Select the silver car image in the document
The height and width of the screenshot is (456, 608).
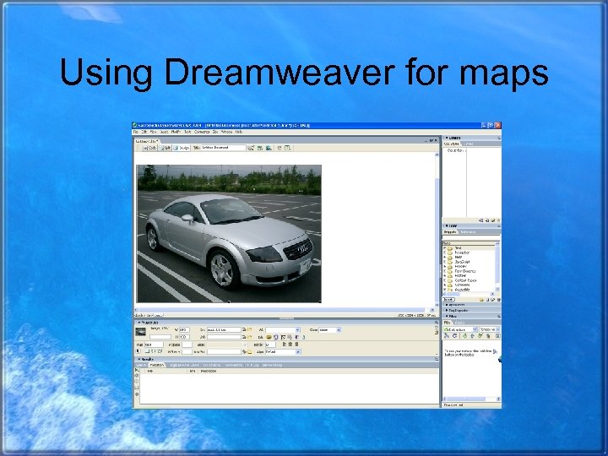(x=229, y=234)
